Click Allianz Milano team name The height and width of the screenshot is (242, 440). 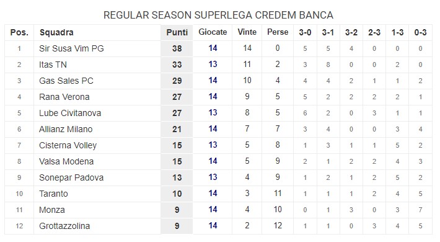tap(66, 129)
